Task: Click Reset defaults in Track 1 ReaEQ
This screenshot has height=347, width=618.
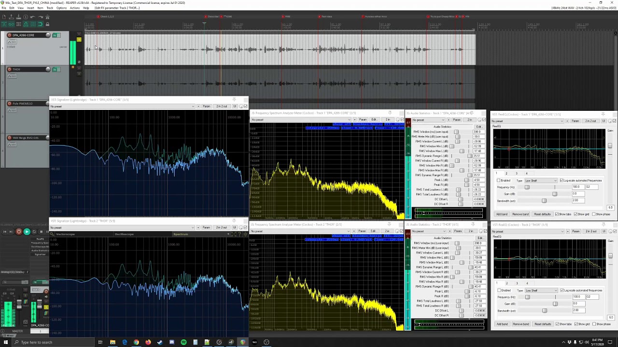Action: 542,214
